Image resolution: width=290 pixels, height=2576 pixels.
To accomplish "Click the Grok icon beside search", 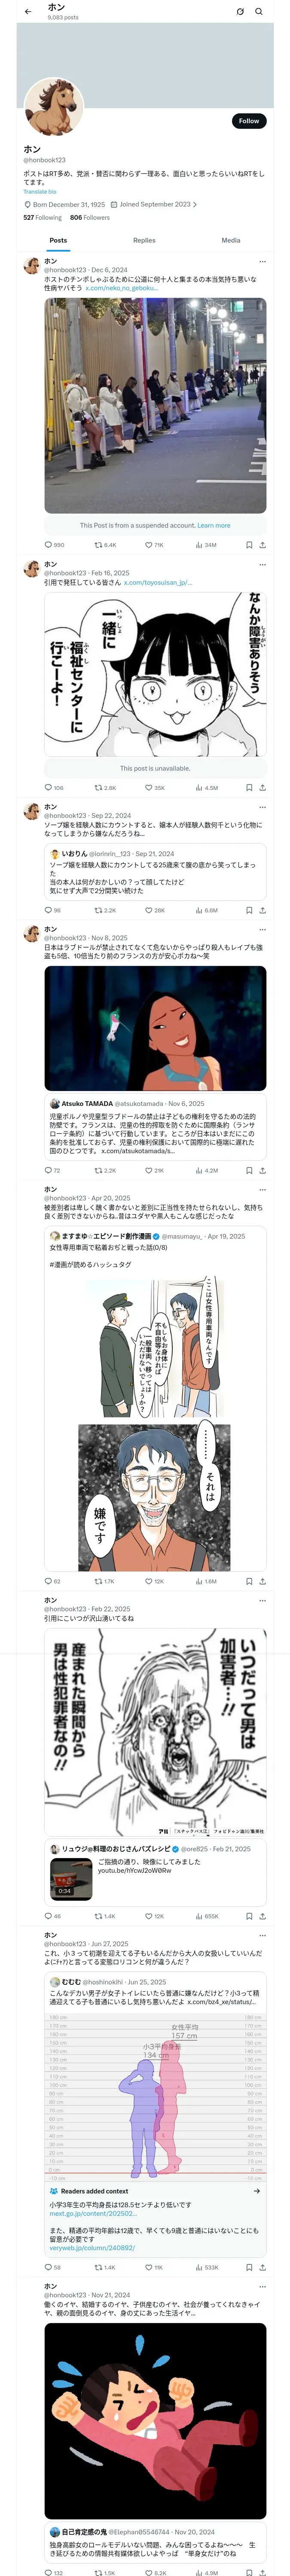I will pyautogui.click(x=240, y=12).
